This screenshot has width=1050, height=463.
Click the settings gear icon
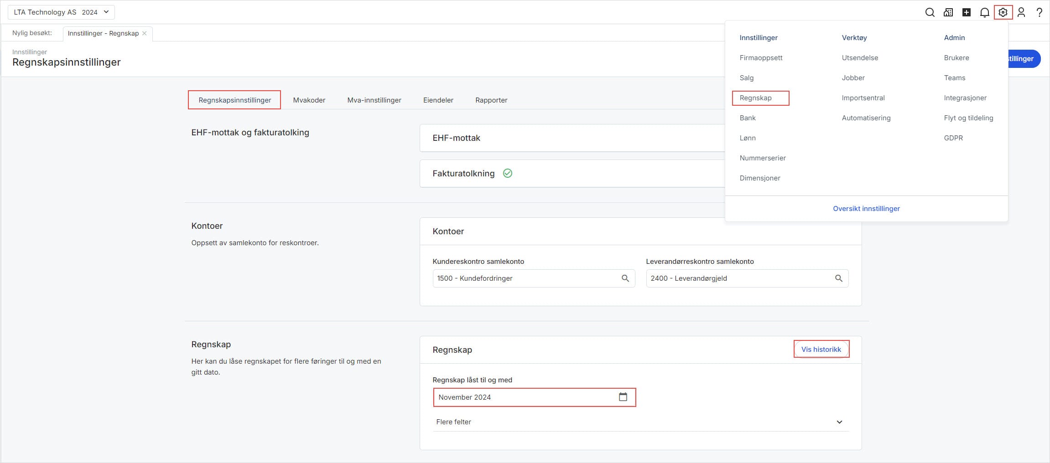(x=1003, y=12)
